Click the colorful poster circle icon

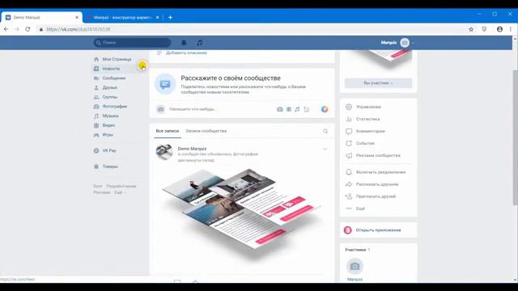tap(325, 109)
